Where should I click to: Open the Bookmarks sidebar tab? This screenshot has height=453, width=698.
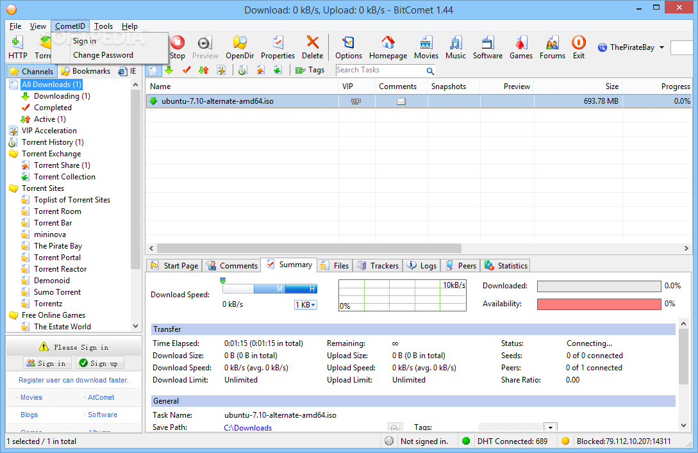pyautogui.click(x=86, y=71)
